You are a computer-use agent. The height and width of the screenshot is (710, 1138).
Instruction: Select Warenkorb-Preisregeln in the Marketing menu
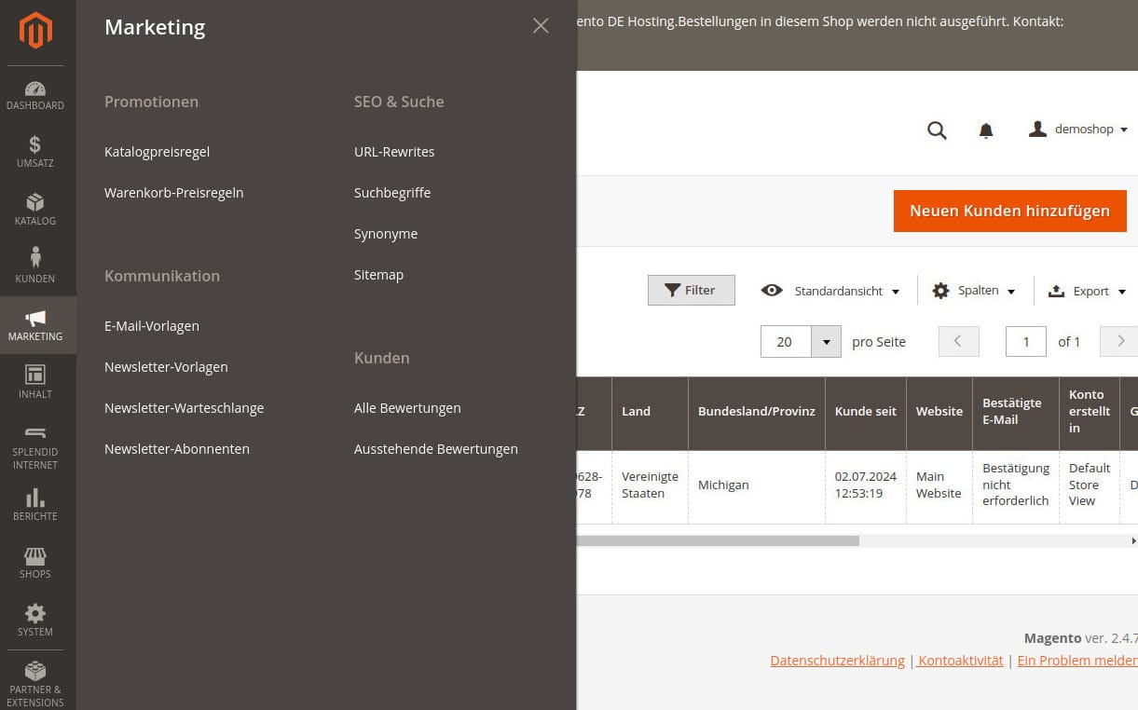click(x=173, y=193)
